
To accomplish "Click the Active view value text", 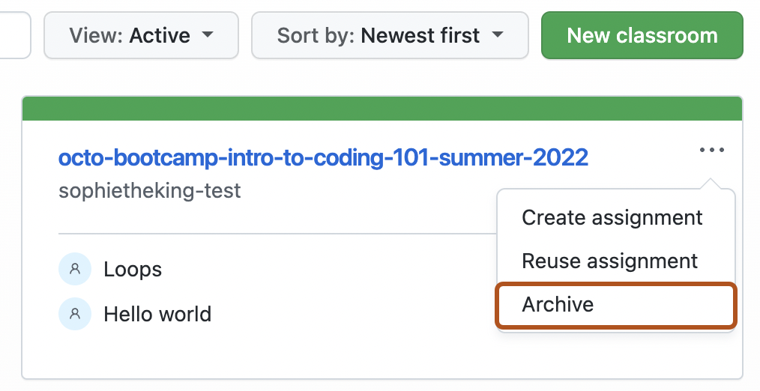I will [160, 35].
